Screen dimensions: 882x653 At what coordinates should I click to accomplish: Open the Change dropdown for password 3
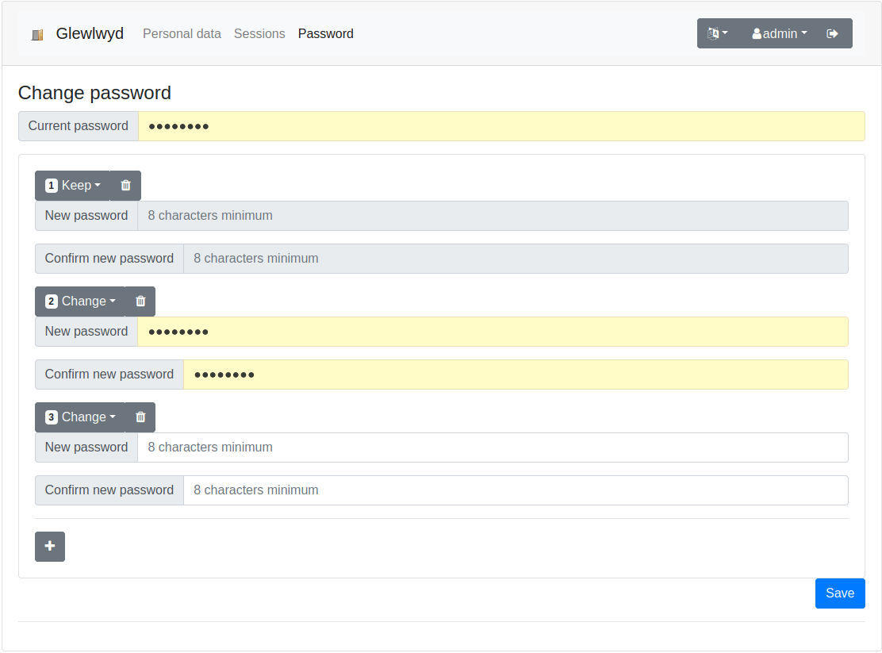[80, 417]
